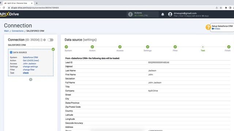Reload the page in the browser
234x131 pixels.
pyautogui.click(x=4, y=8)
